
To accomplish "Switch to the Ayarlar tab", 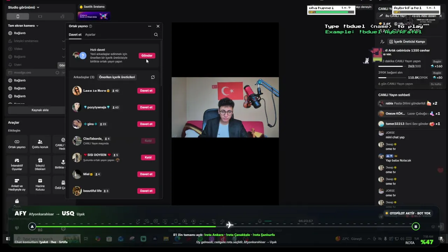I will pos(90,35).
